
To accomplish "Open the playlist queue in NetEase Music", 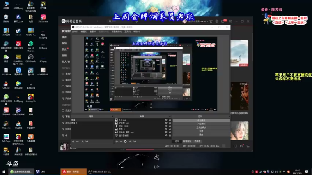I will [248, 146].
